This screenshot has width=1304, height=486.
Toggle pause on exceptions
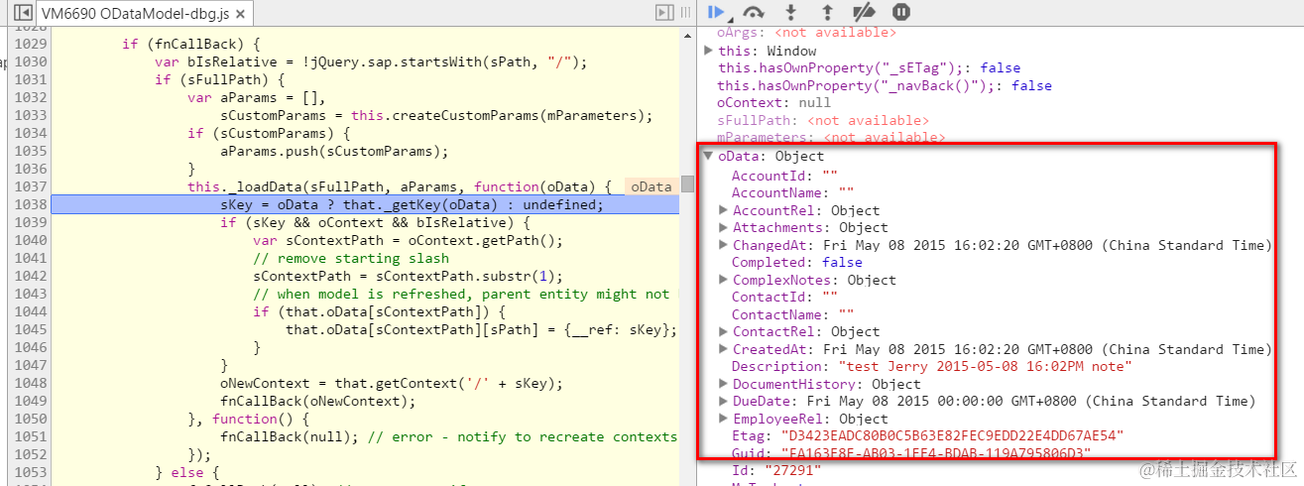coord(900,13)
